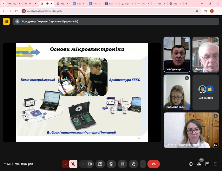Switch to the first Gmail browser tab

pyautogui.click(x=13, y=3)
